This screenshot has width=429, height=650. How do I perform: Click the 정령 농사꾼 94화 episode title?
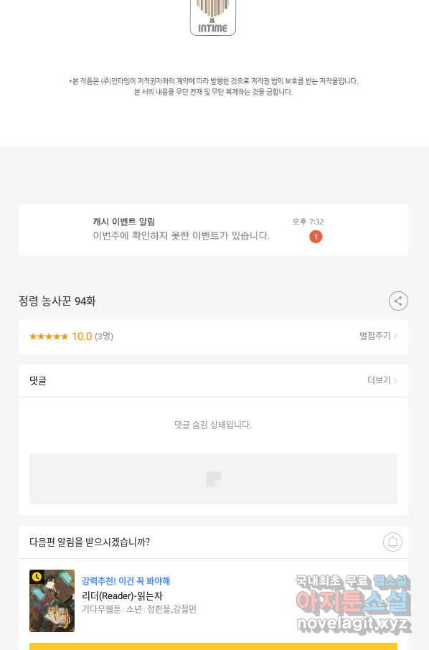tap(57, 301)
